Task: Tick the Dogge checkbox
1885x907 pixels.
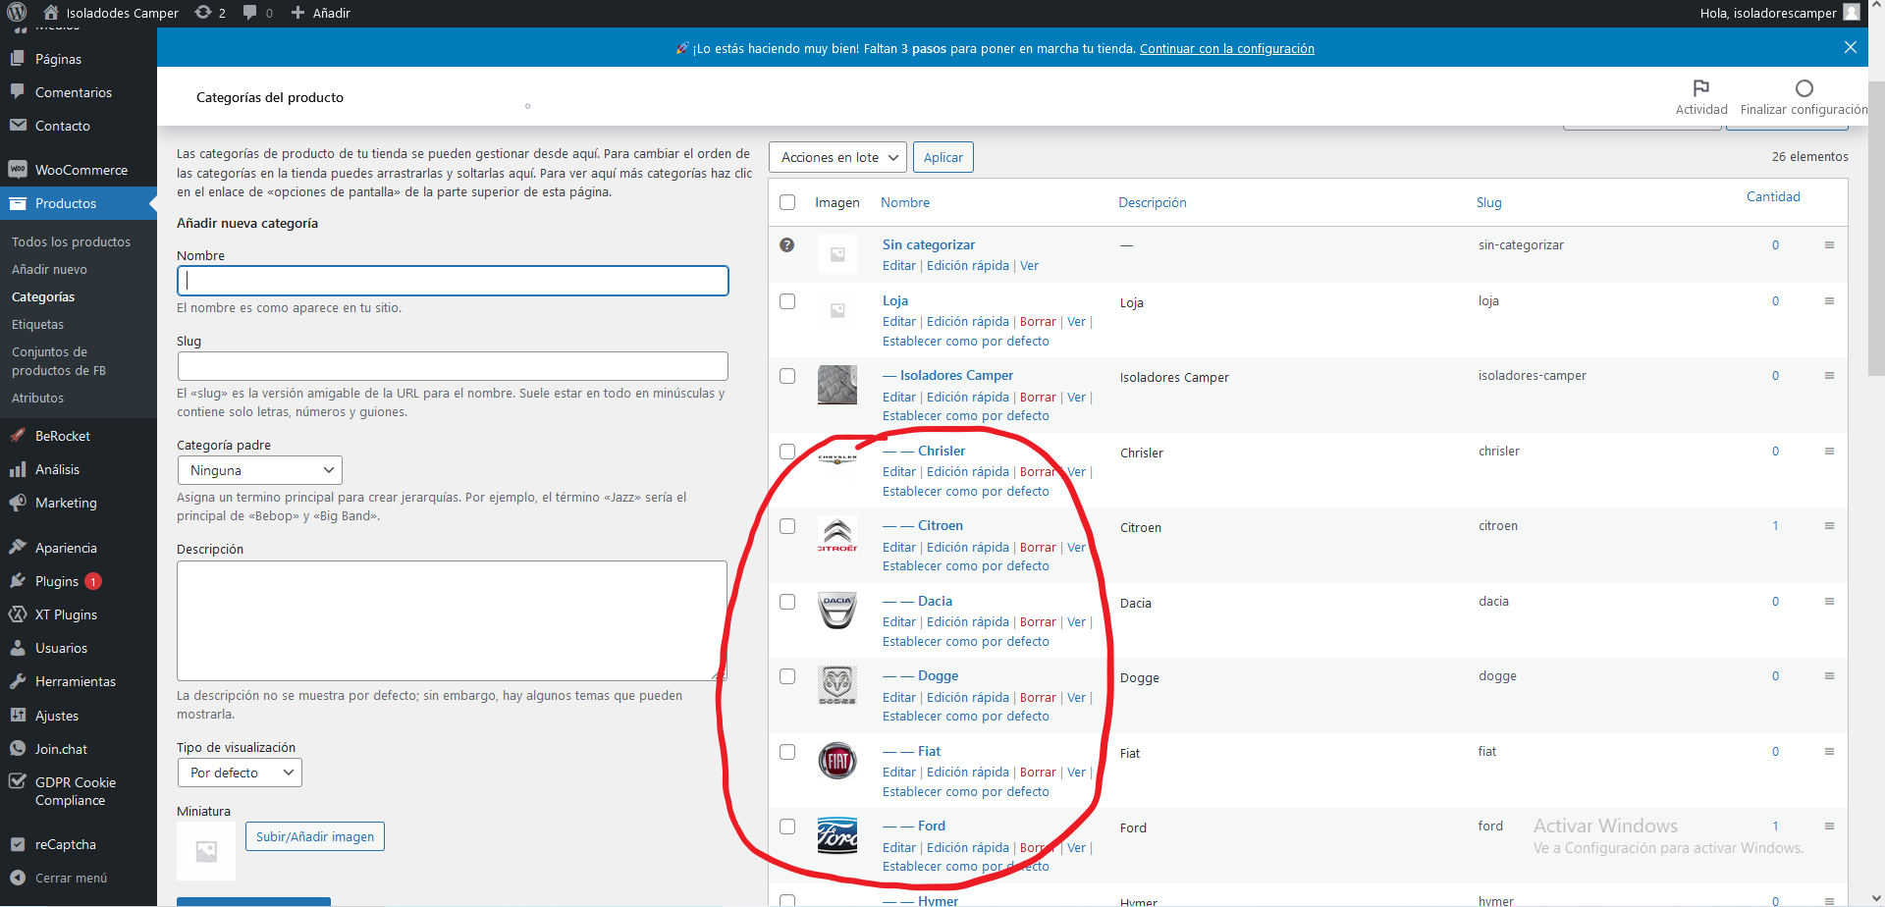Action: click(787, 676)
